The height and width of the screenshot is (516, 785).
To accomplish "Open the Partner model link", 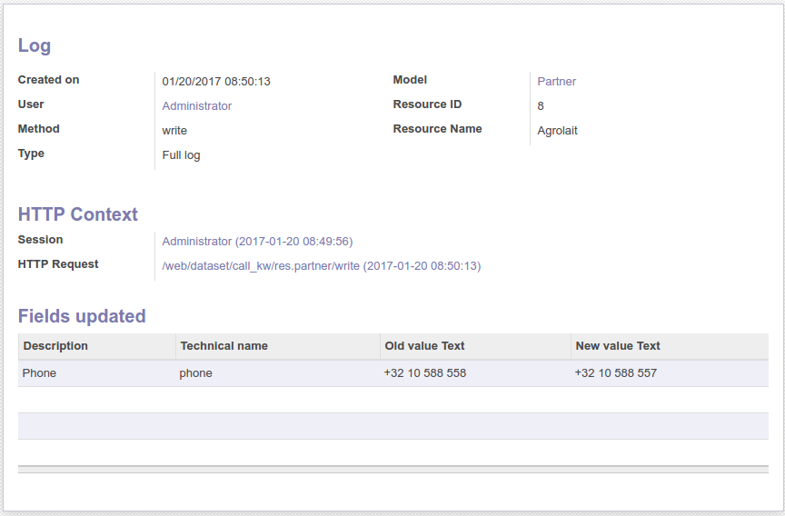I will pos(556,82).
